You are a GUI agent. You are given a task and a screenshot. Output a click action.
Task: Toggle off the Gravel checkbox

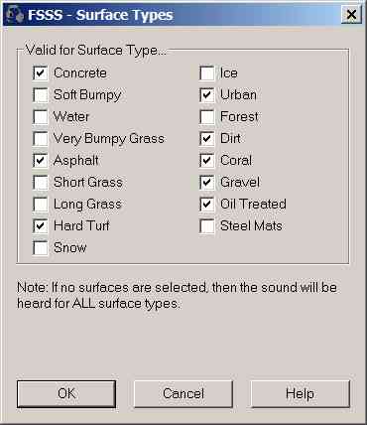click(207, 183)
